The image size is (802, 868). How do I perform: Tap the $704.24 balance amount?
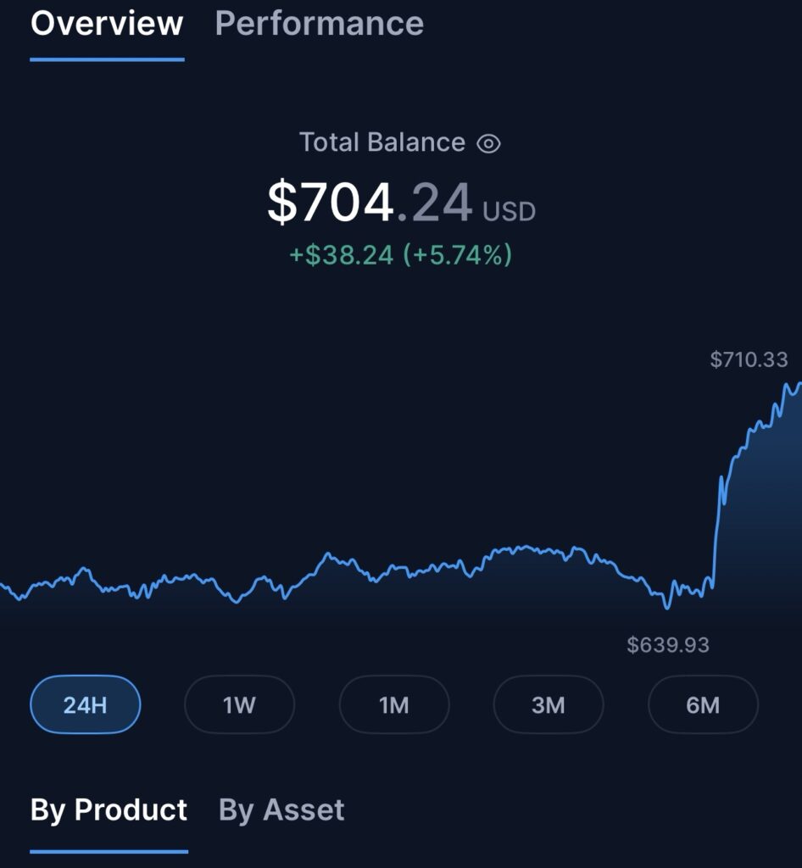click(370, 202)
